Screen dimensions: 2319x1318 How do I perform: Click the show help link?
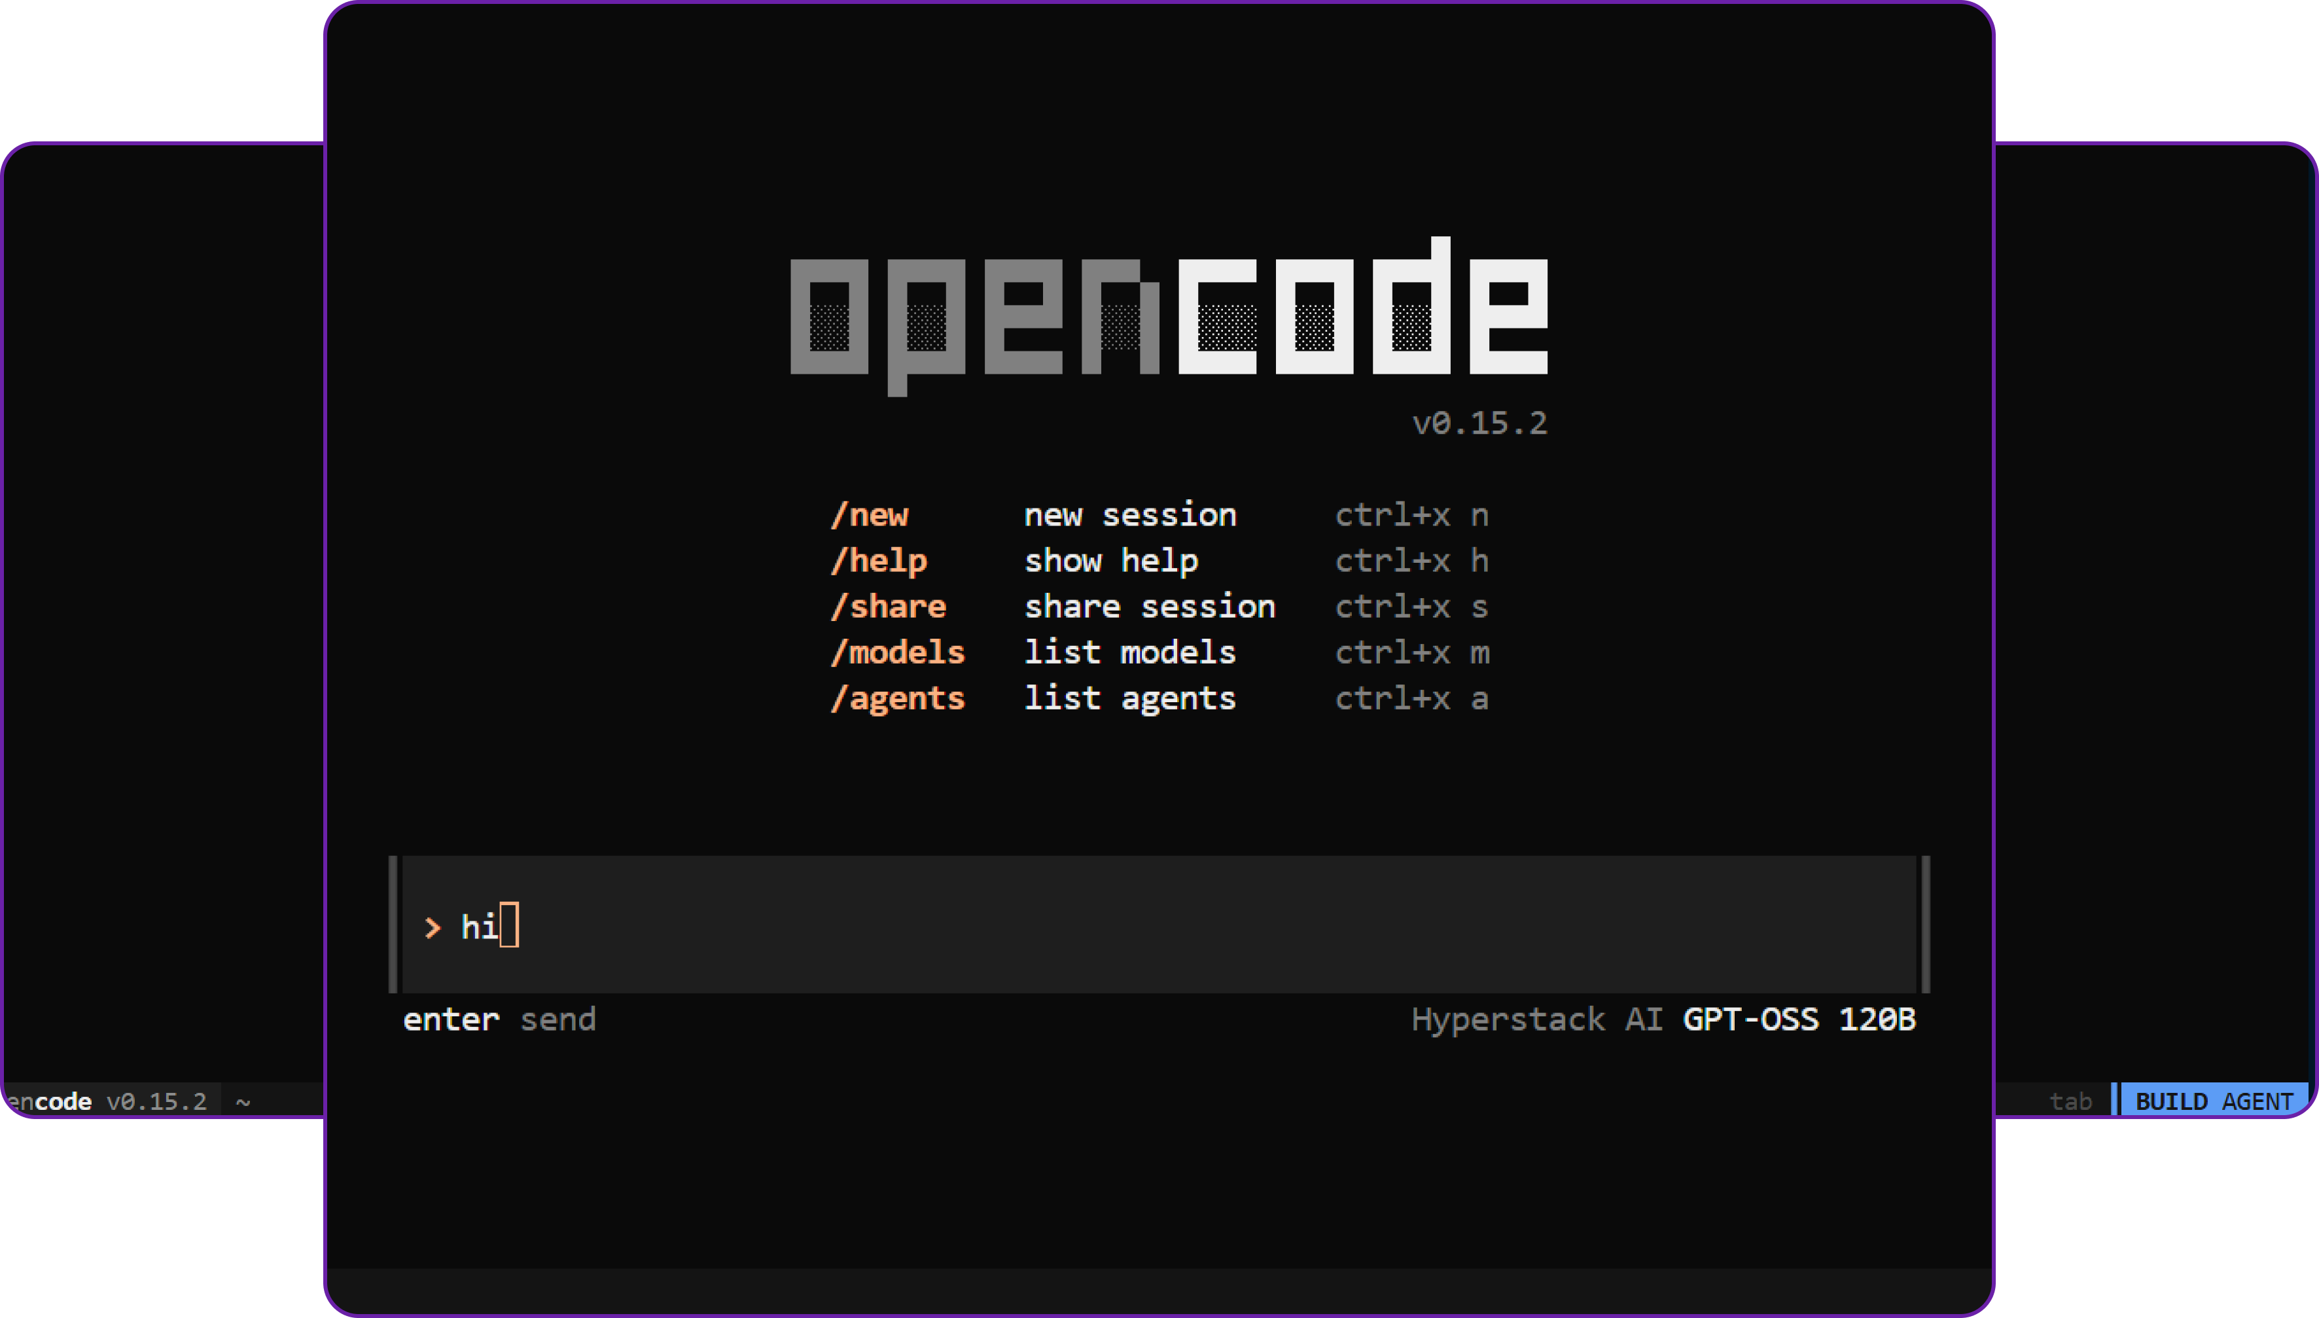coord(1112,560)
